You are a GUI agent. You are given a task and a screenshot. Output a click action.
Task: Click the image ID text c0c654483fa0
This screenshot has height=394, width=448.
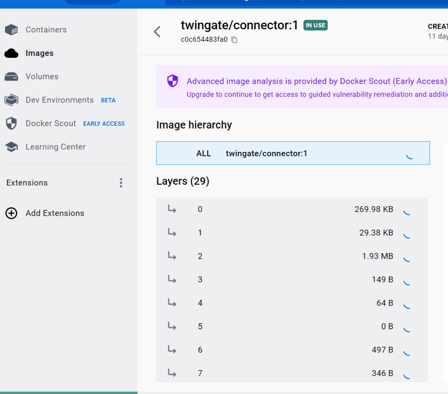click(204, 39)
